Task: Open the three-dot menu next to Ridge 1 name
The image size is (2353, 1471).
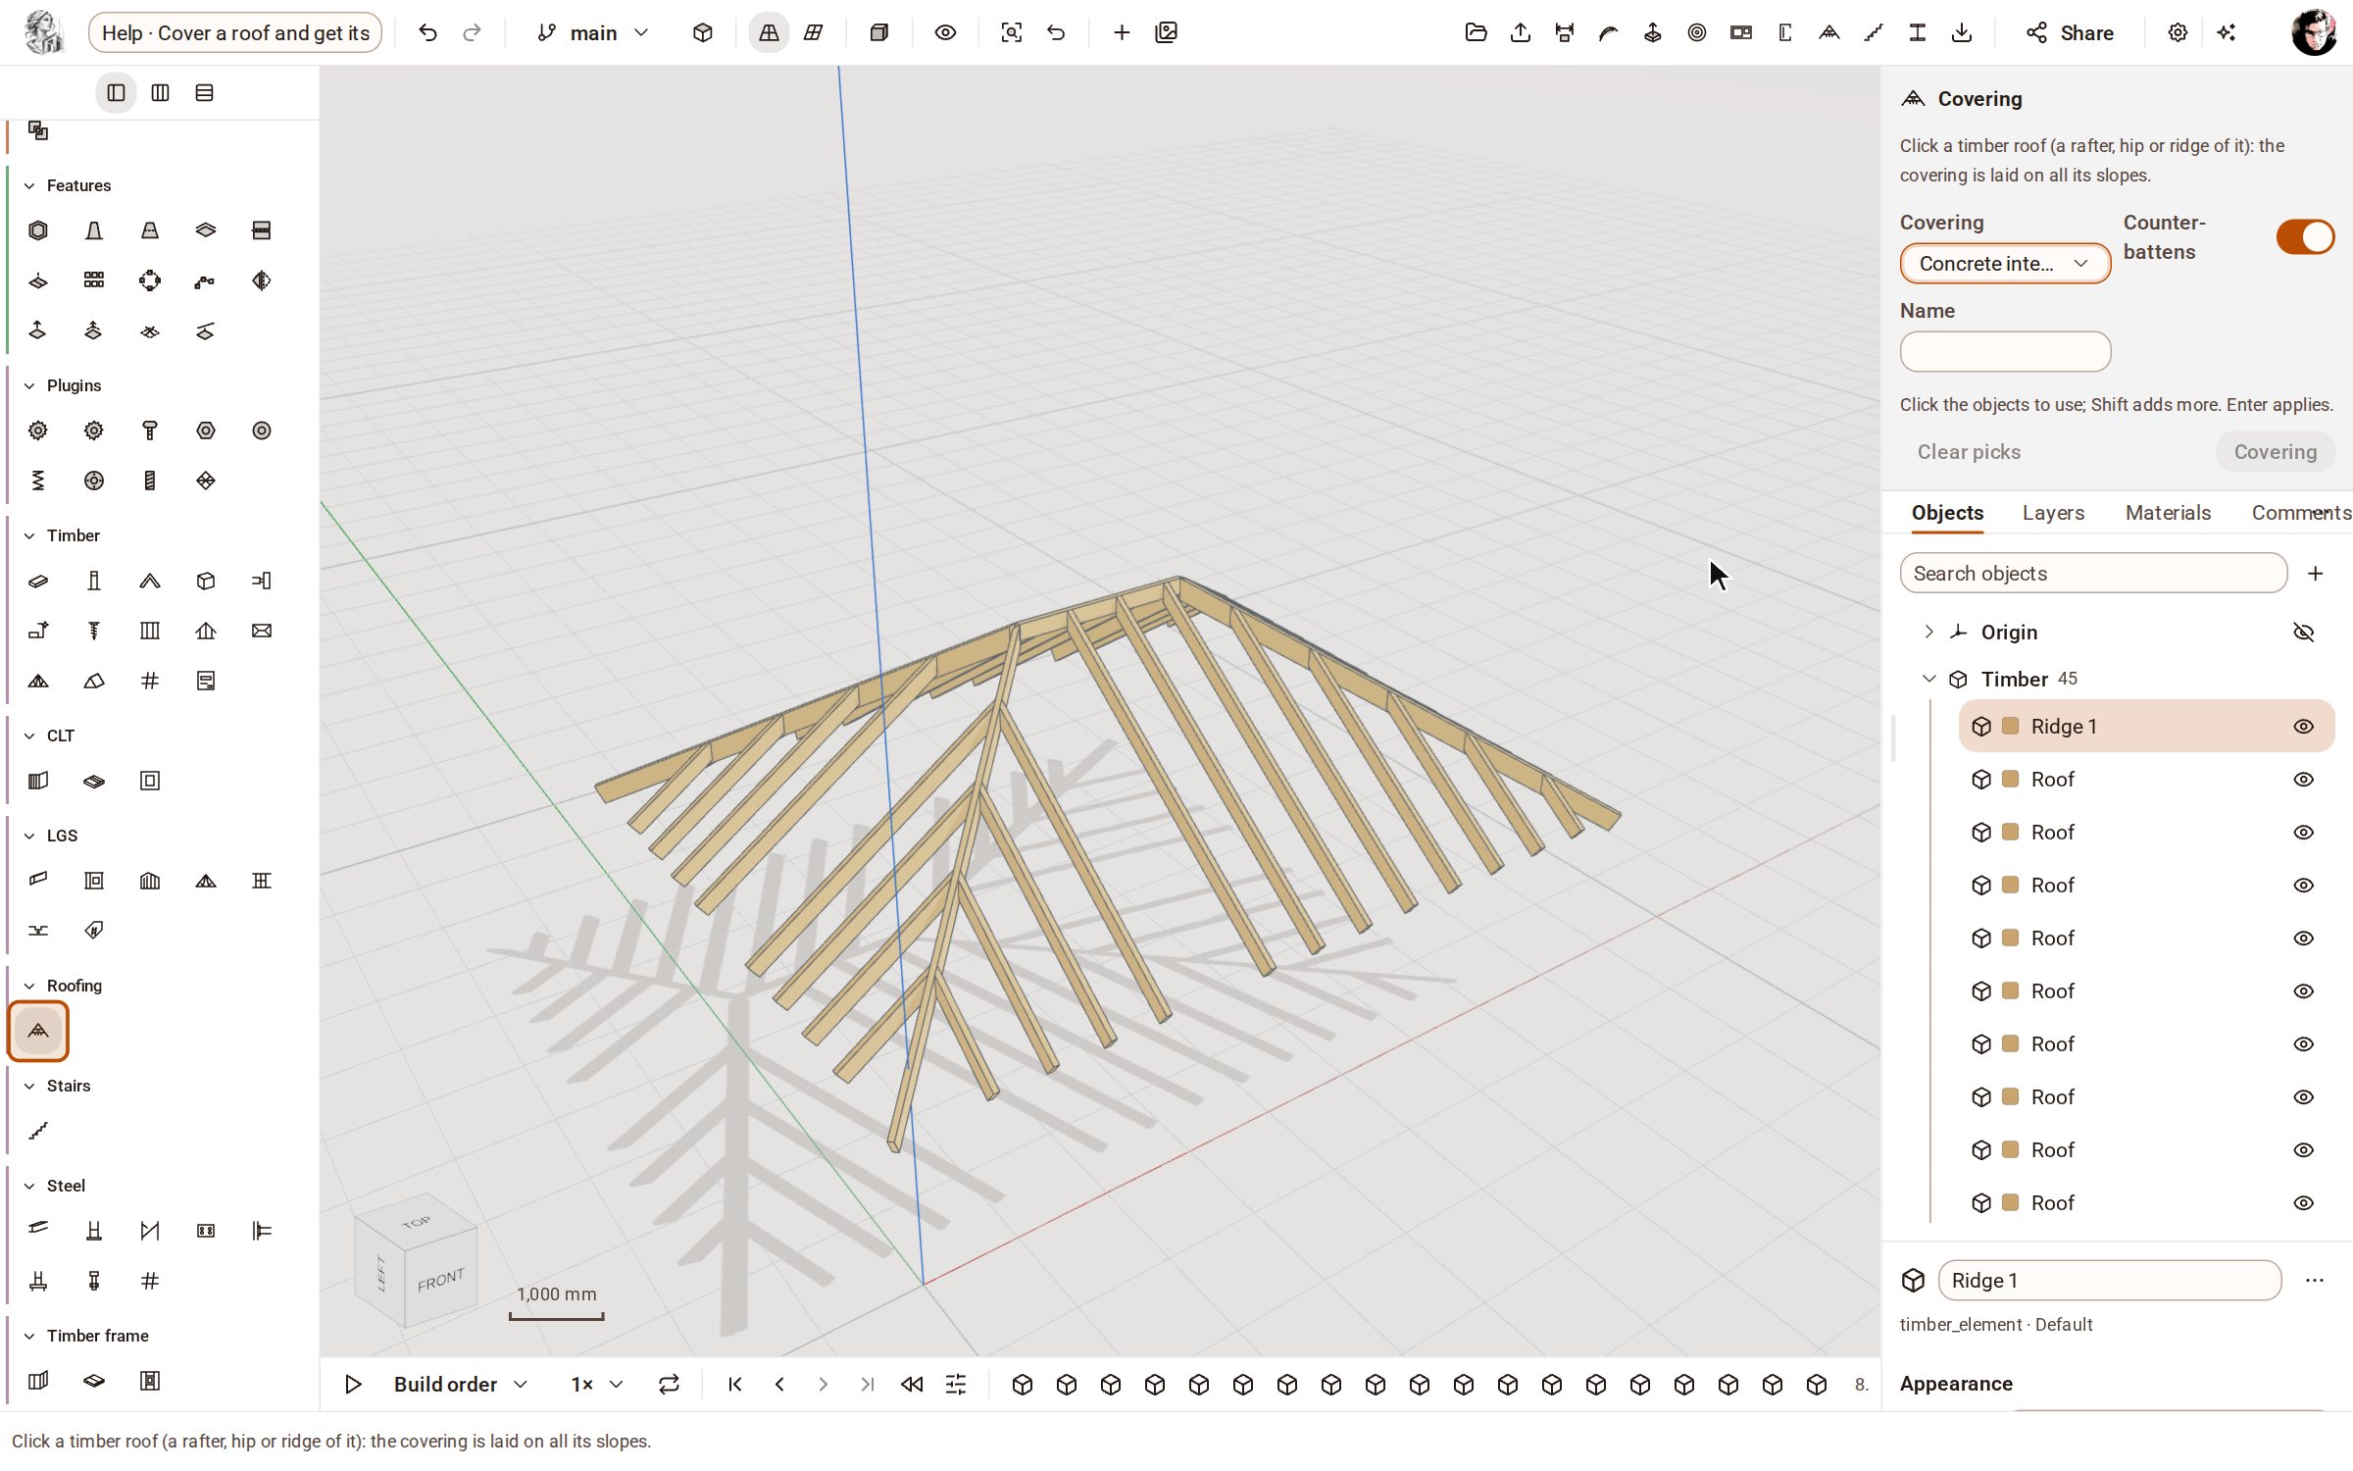Action: coord(2315,1280)
